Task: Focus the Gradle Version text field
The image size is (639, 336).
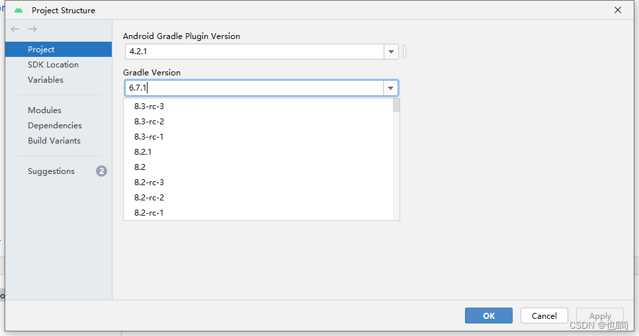Action: click(x=254, y=88)
